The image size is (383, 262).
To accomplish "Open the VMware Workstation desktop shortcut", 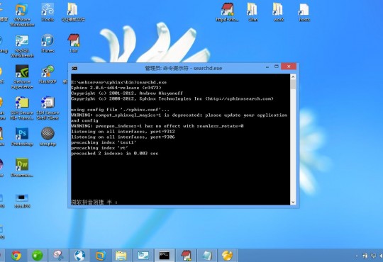I will (22, 15).
